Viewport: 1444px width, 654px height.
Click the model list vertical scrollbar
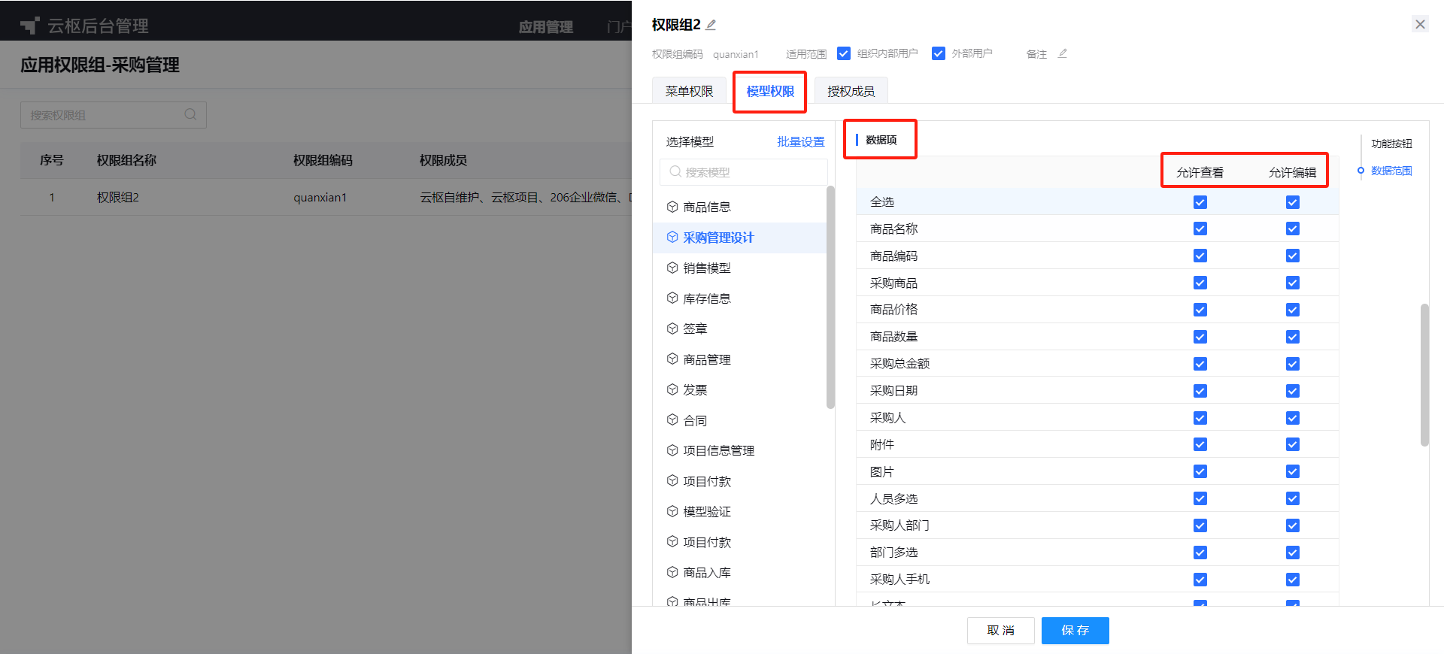(830, 297)
